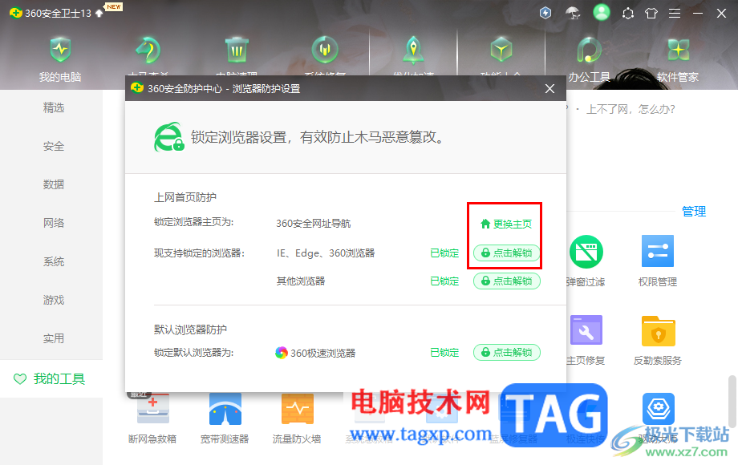Viewport: 738px width, 465px height.
Task: Unlock IE、Edge、360浏览器 with 点击解锁
Action: 506,253
